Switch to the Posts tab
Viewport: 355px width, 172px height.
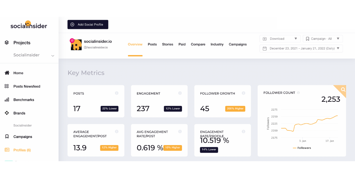tap(152, 44)
